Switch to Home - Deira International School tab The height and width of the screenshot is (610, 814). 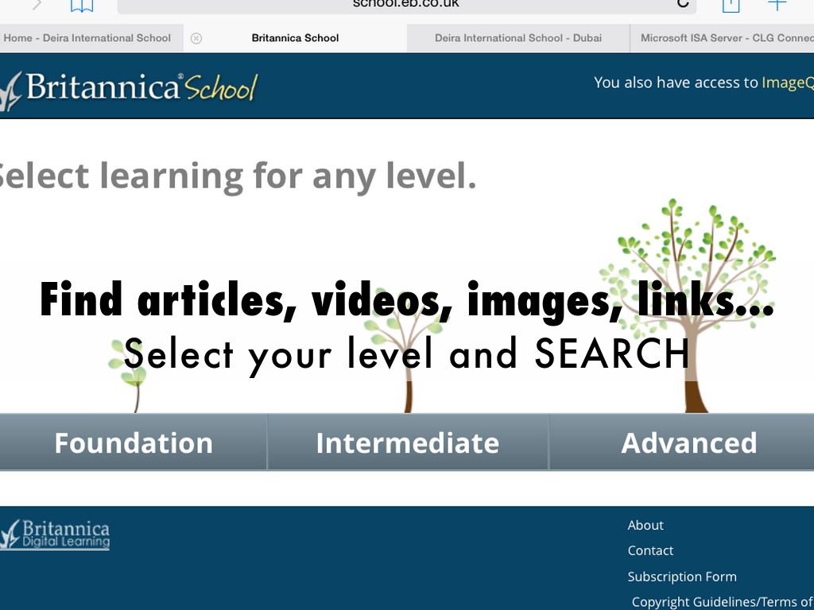pos(87,38)
